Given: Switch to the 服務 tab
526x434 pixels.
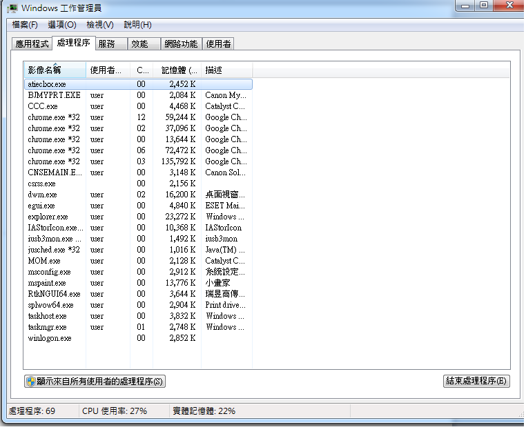Looking at the screenshot, I should click(x=110, y=44).
